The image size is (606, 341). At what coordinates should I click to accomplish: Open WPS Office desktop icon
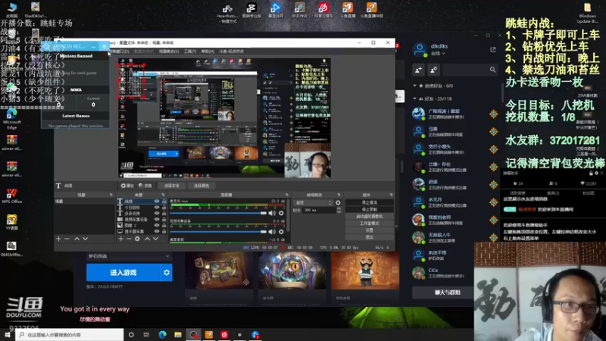click(11, 196)
